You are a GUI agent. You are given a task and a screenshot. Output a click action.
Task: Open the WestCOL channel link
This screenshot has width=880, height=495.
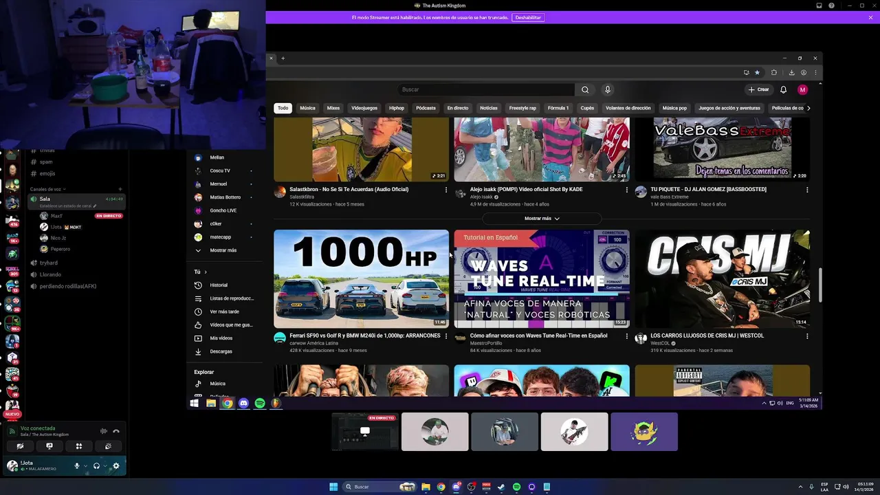point(660,343)
